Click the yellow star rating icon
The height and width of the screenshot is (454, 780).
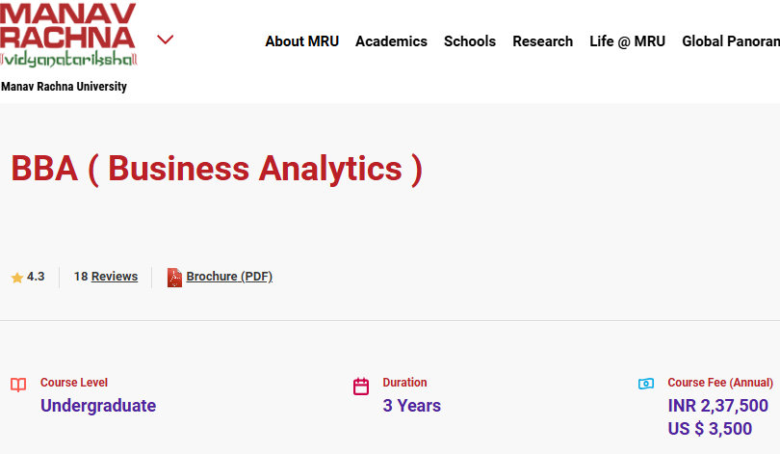coord(17,278)
